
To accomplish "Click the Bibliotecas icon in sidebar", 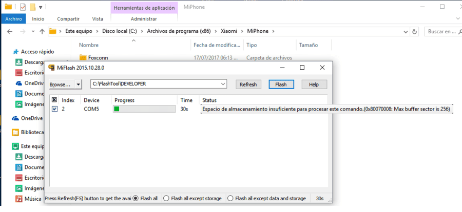I will click(15, 132).
